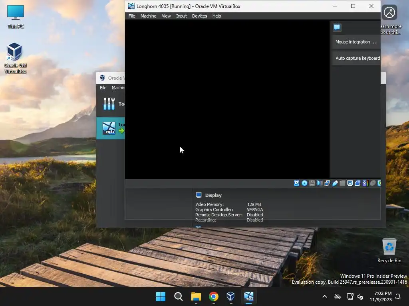Image resolution: width=409 pixels, height=306 pixels.
Task: Open File menu in VirtualBox Manager window
Action: coord(103,88)
